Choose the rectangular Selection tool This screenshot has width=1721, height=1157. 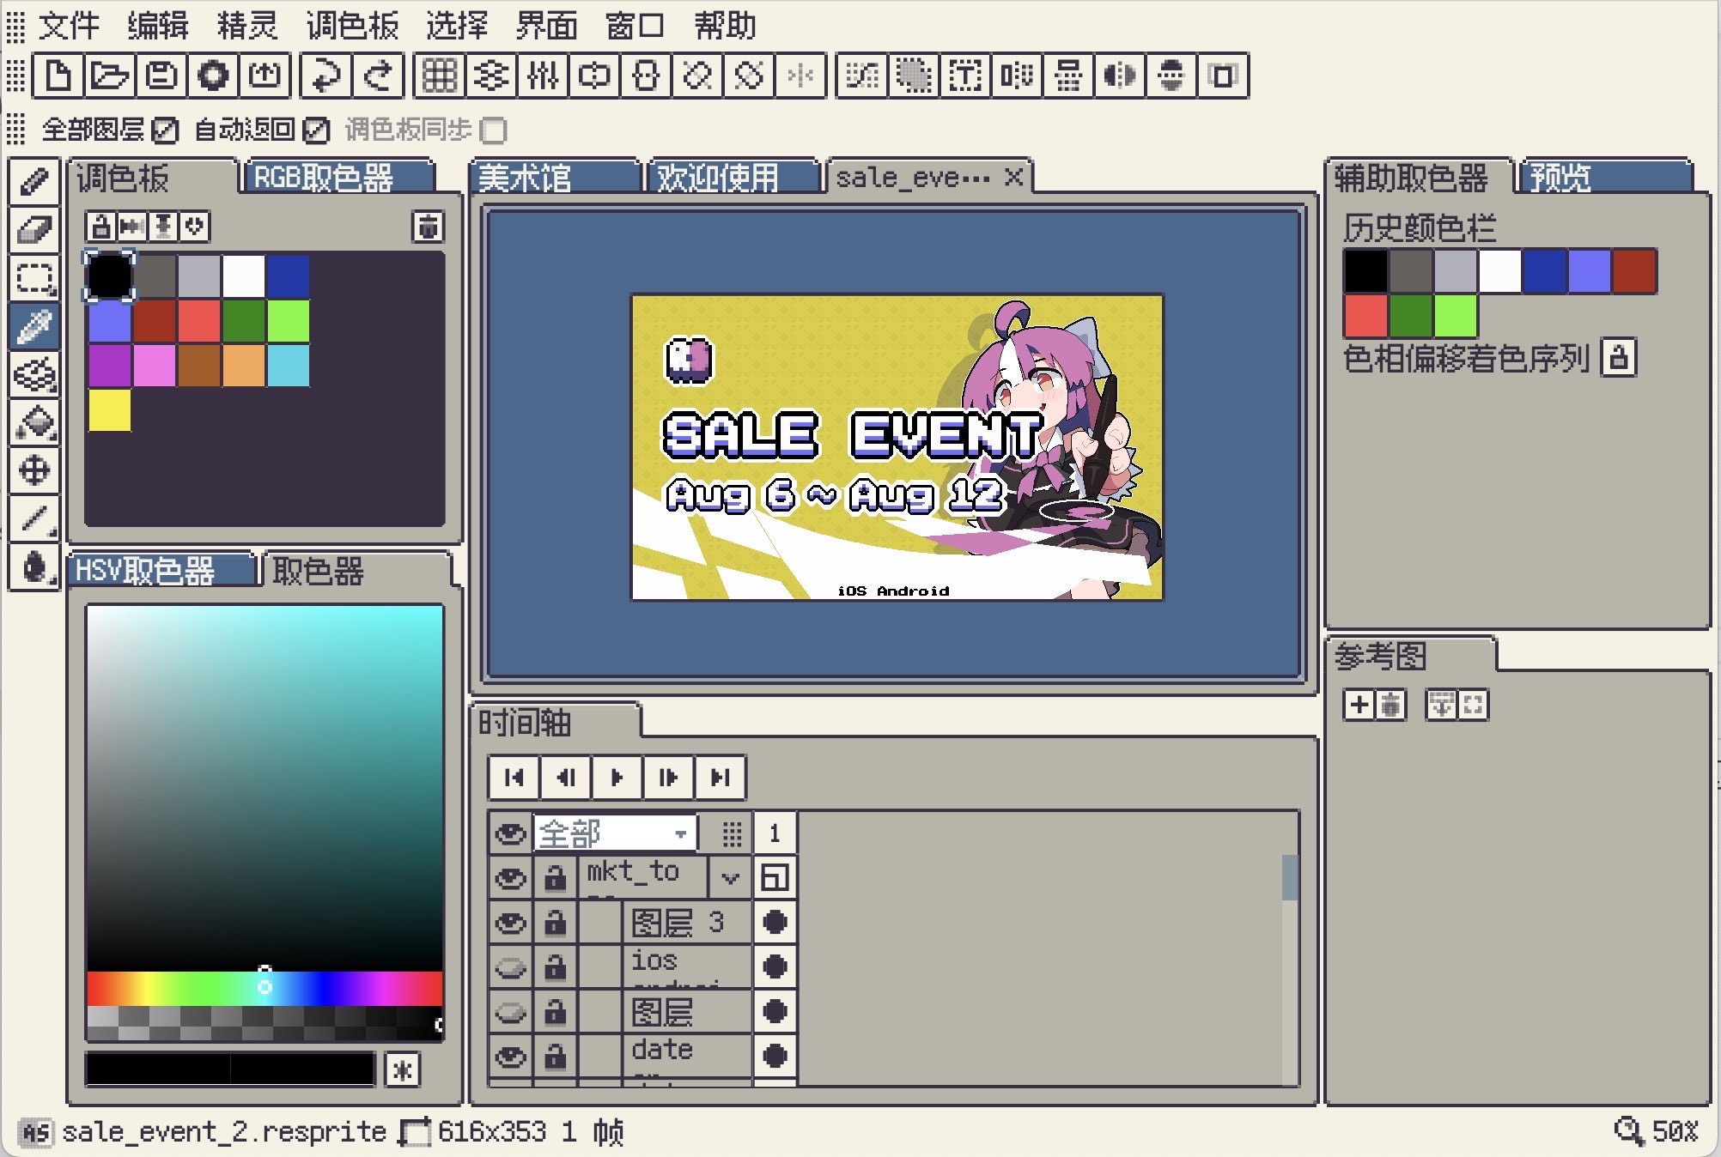[x=34, y=278]
